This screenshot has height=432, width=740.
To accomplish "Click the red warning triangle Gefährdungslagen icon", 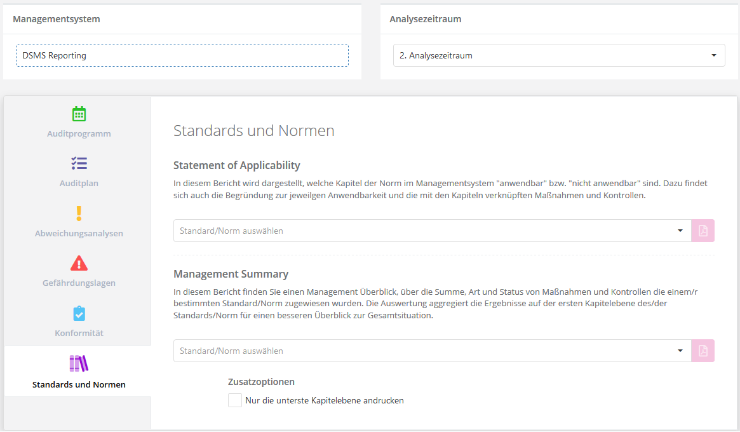I will pyautogui.click(x=79, y=263).
